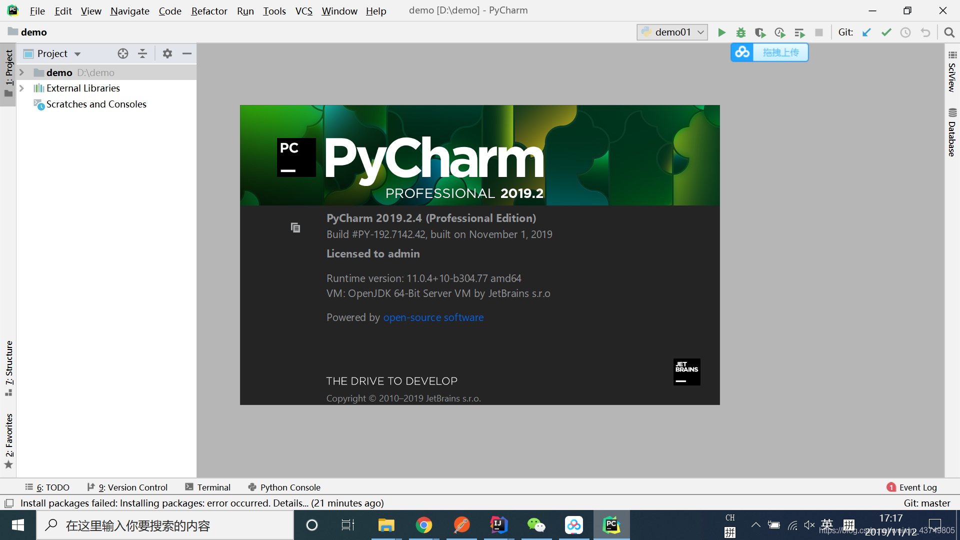The width and height of the screenshot is (960, 540).
Task: Click the volume muted tray icon
Action: pos(809,525)
